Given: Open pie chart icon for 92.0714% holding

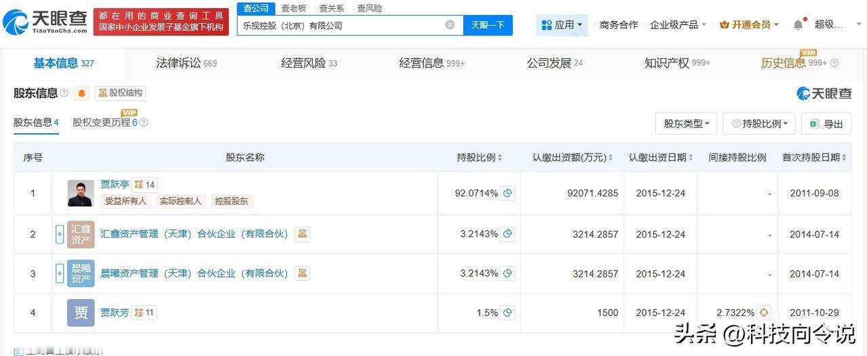Looking at the screenshot, I should click(x=508, y=193).
